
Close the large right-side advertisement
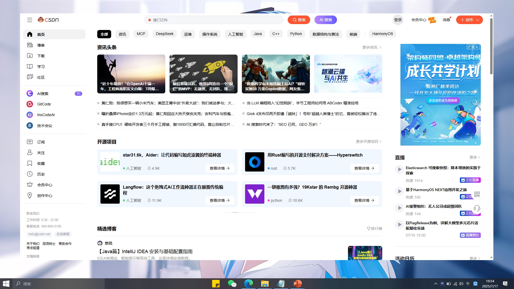[477, 47]
